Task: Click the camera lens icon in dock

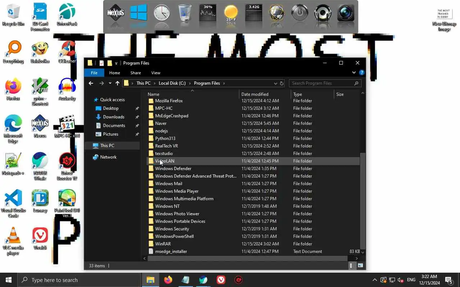Action: [x=346, y=13]
